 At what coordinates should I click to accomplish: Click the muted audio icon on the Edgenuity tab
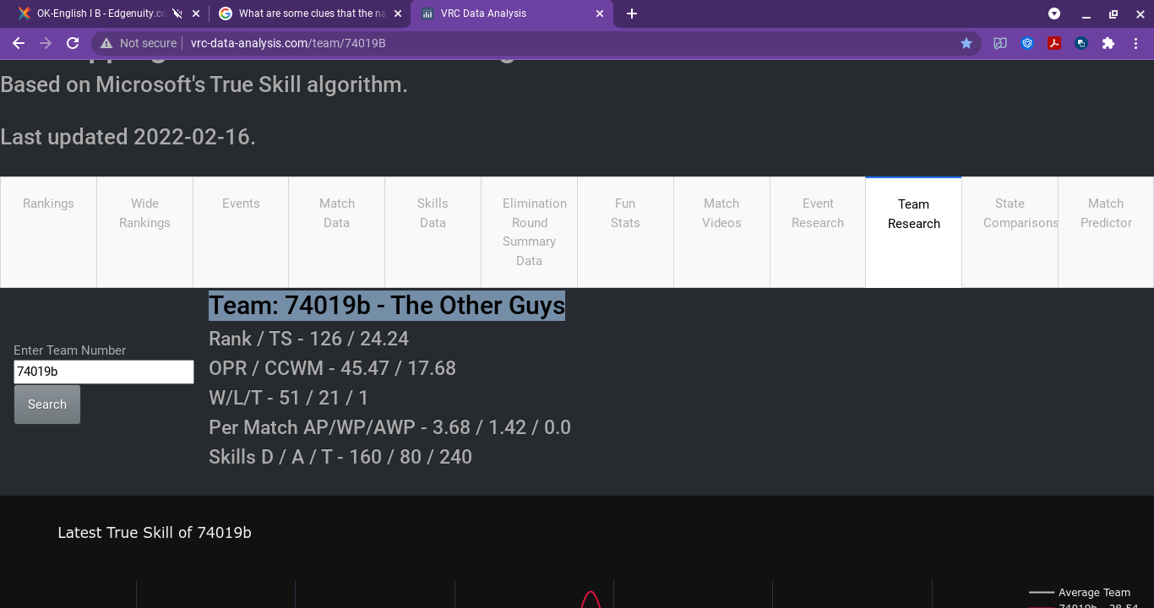point(177,14)
